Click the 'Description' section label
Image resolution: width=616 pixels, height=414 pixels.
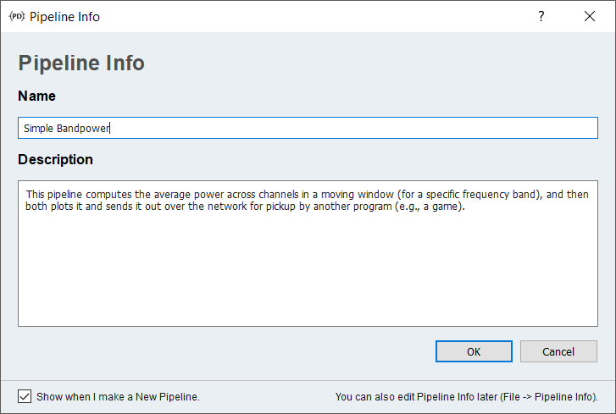pos(55,159)
